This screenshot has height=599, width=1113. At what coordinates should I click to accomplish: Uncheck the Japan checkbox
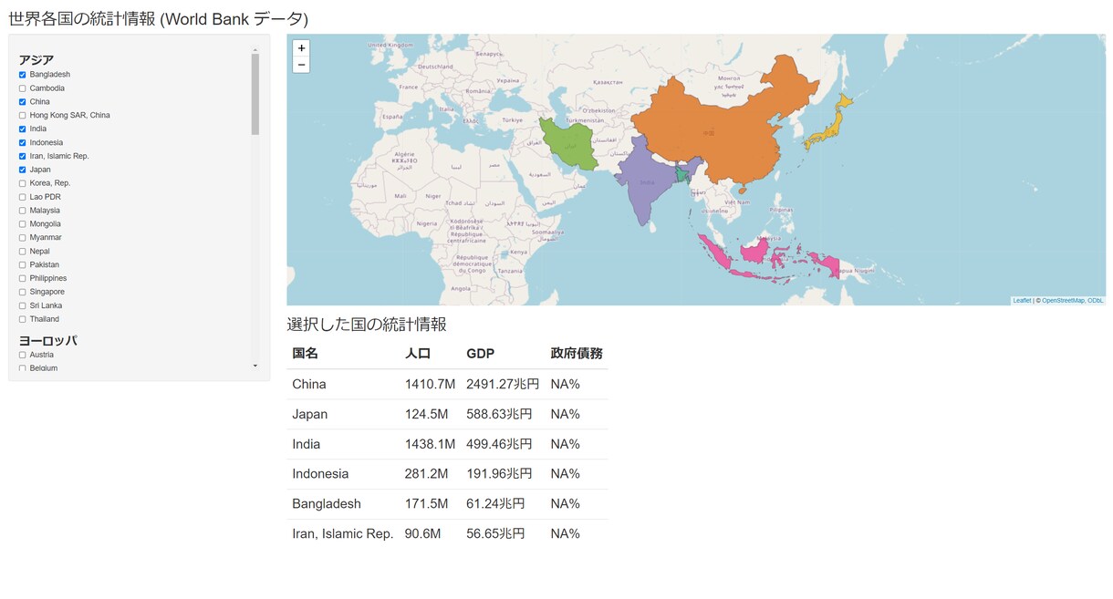point(23,170)
